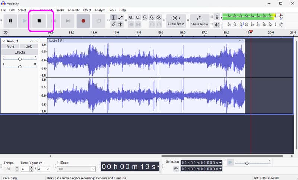Click the red Record button

point(83,21)
